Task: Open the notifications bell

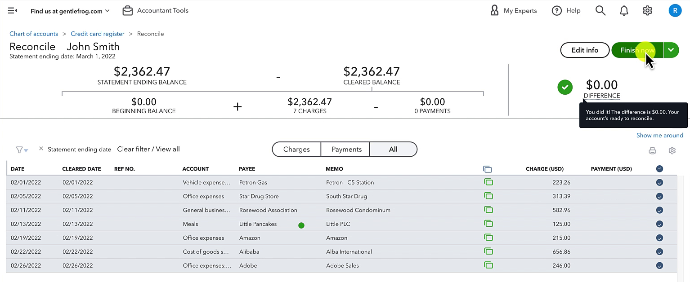Action: point(624,10)
